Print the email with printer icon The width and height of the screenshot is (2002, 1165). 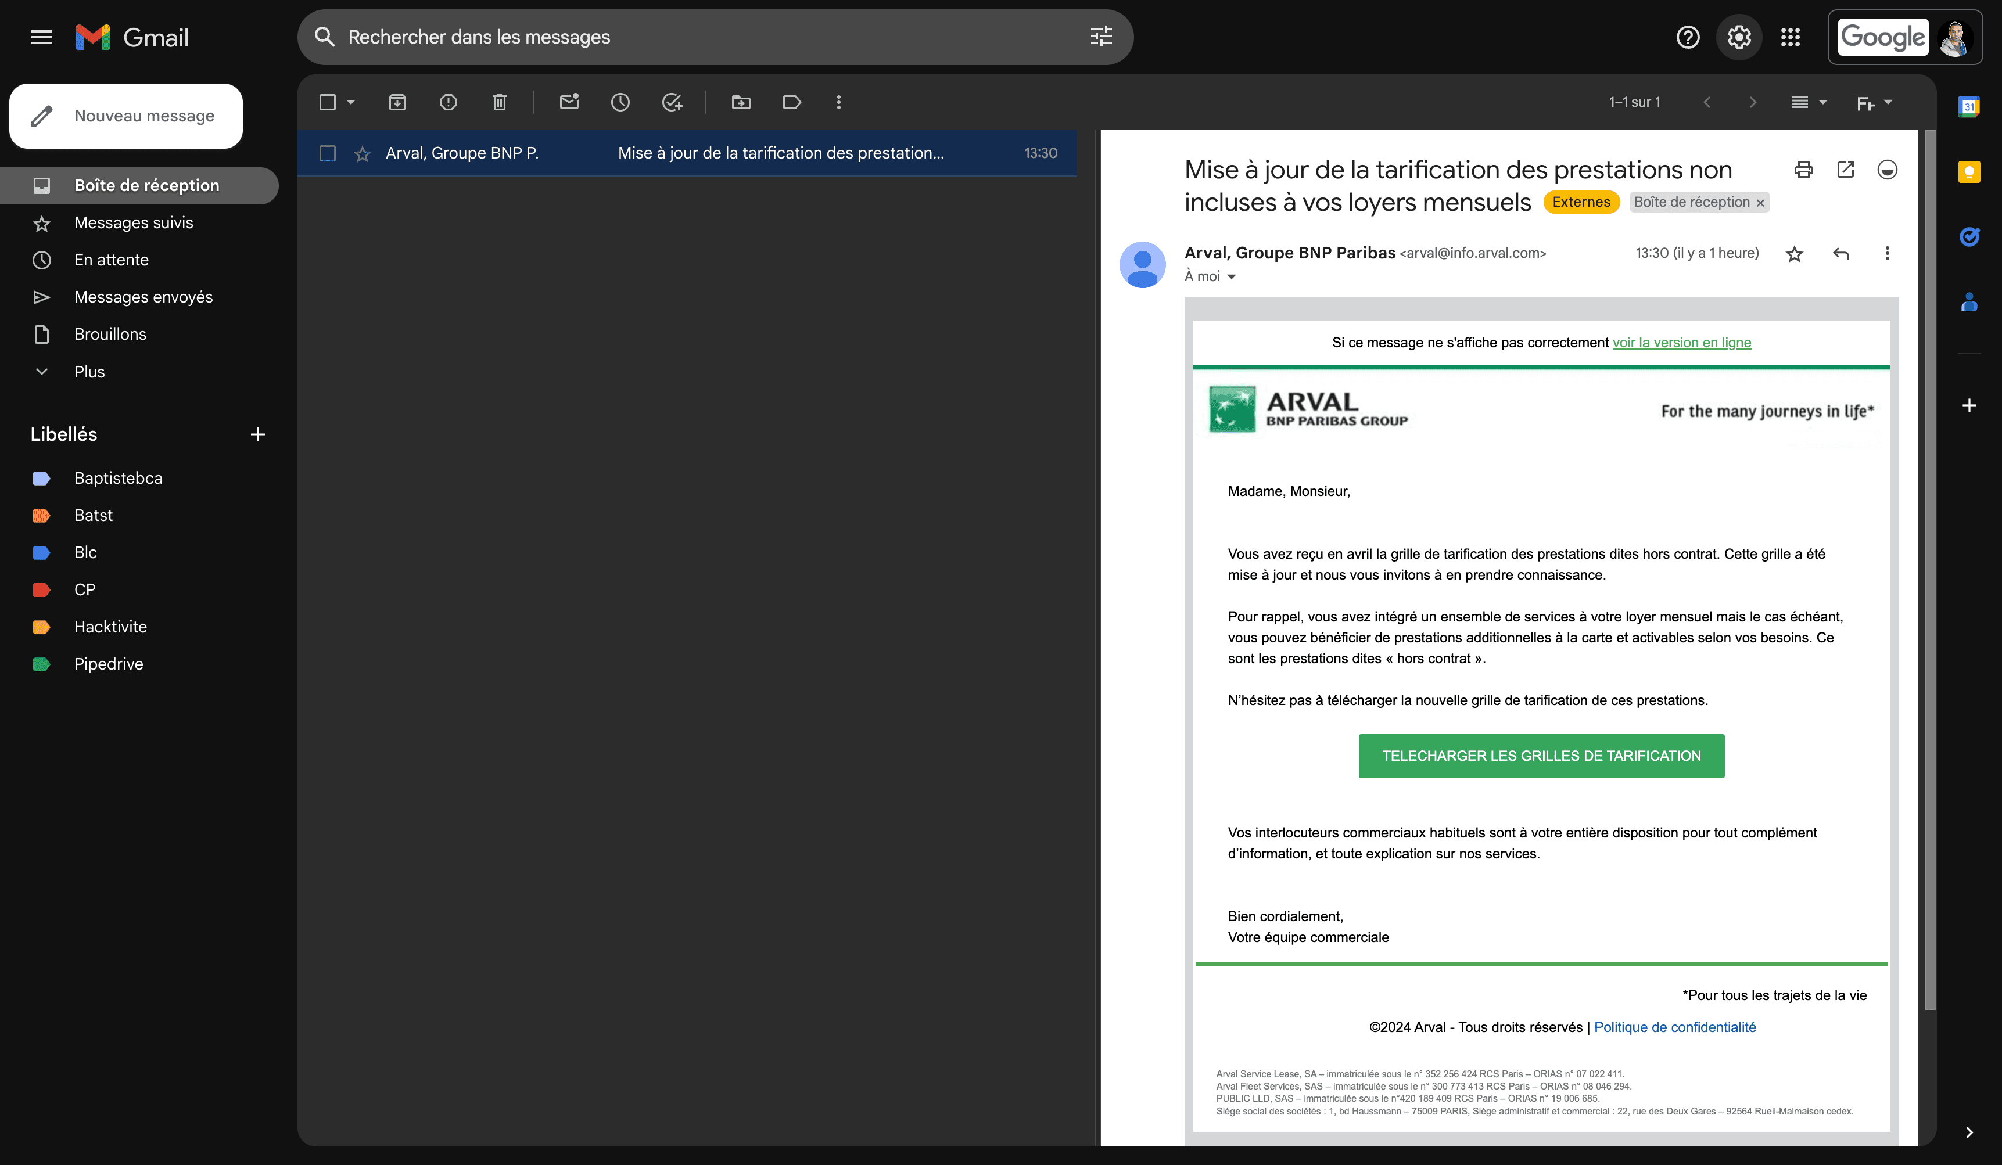coord(1803,169)
